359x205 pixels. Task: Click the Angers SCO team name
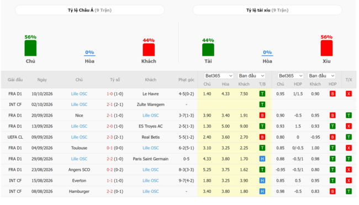coord(79,170)
